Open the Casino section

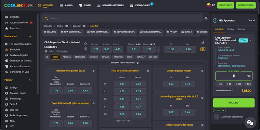click(66, 5)
